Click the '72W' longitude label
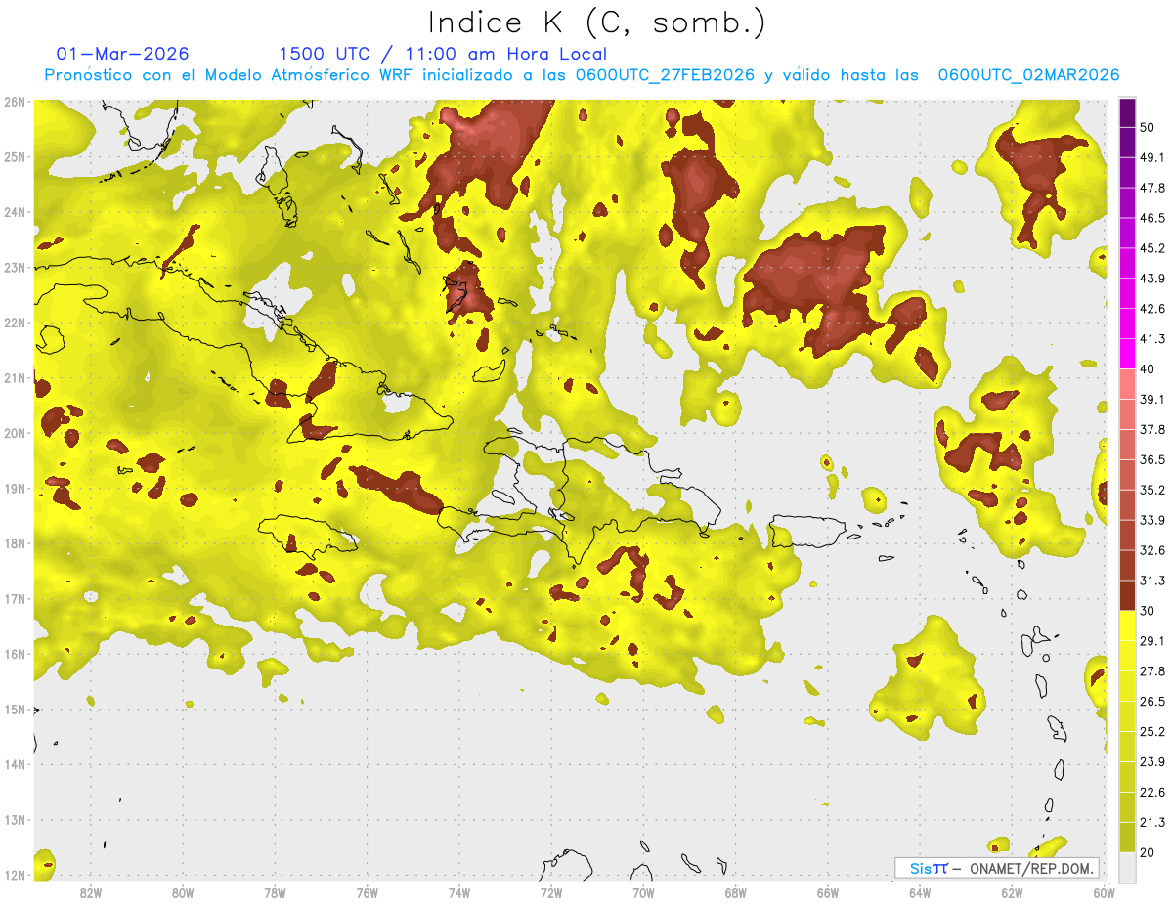The width and height of the screenshot is (1173, 906). point(551,892)
